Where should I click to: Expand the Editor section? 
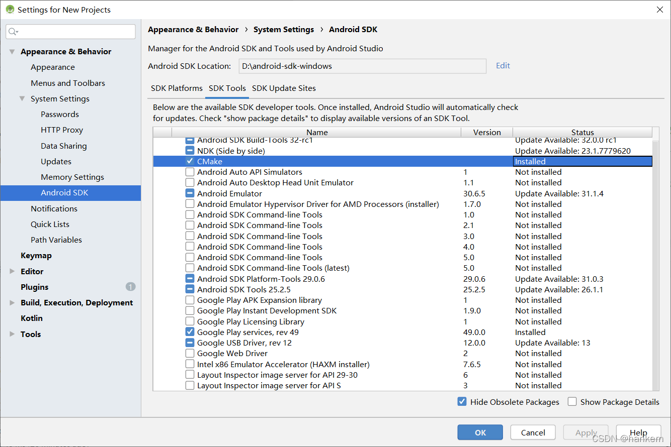point(12,271)
